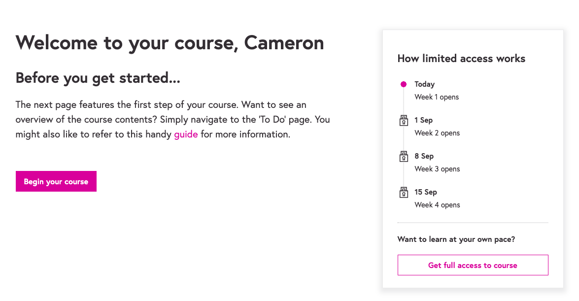The height and width of the screenshot is (301, 579).
Task: Click the Week 2 opens text
Action: pyautogui.click(x=437, y=133)
